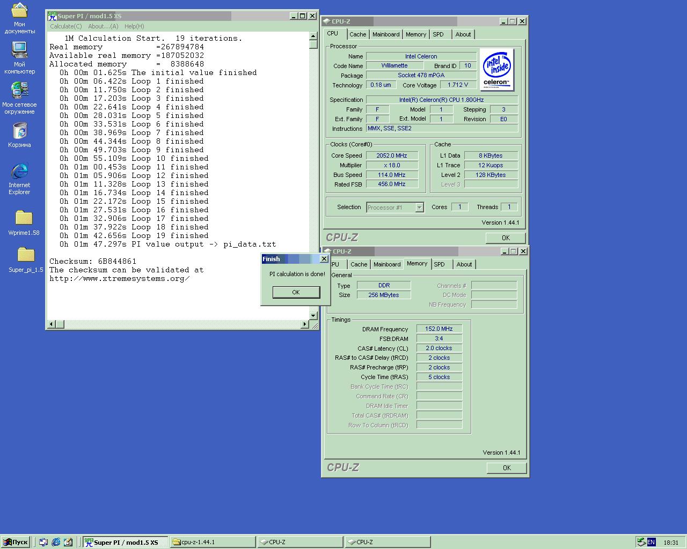Image resolution: width=687 pixels, height=549 pixels.
Task: Switch to Mainboard tab in upper CPU-Z window
Action: (x=386, y=34)
